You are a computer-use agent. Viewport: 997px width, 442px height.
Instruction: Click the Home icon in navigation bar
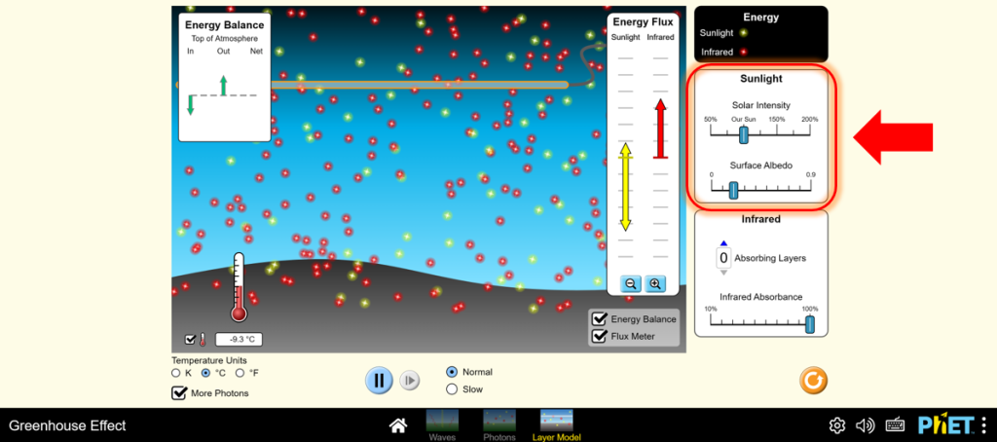point(398,425)
